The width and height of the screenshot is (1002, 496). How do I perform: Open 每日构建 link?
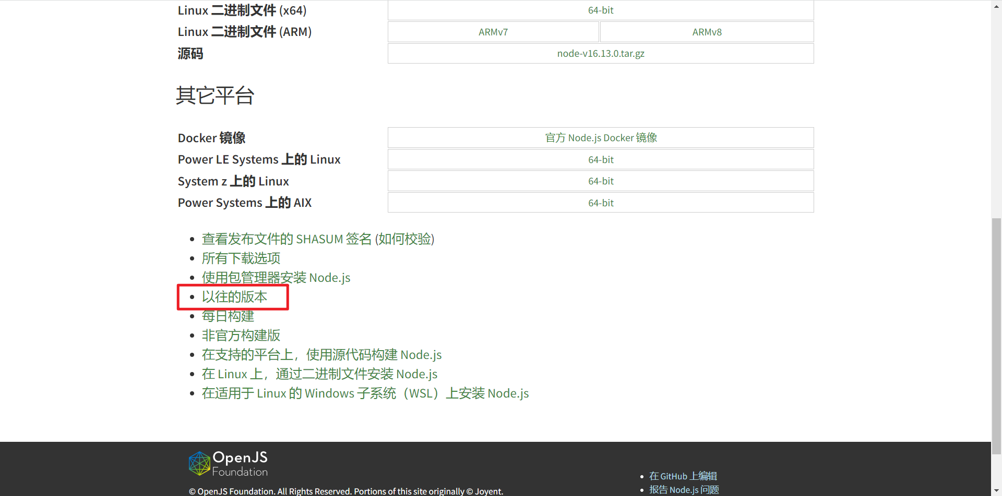click(228, 316)
